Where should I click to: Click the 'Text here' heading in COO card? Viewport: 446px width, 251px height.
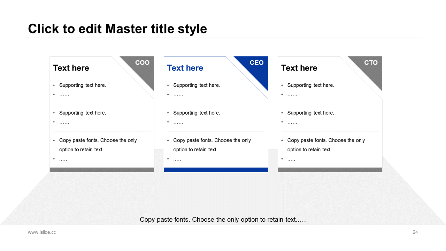coord(71,68)
